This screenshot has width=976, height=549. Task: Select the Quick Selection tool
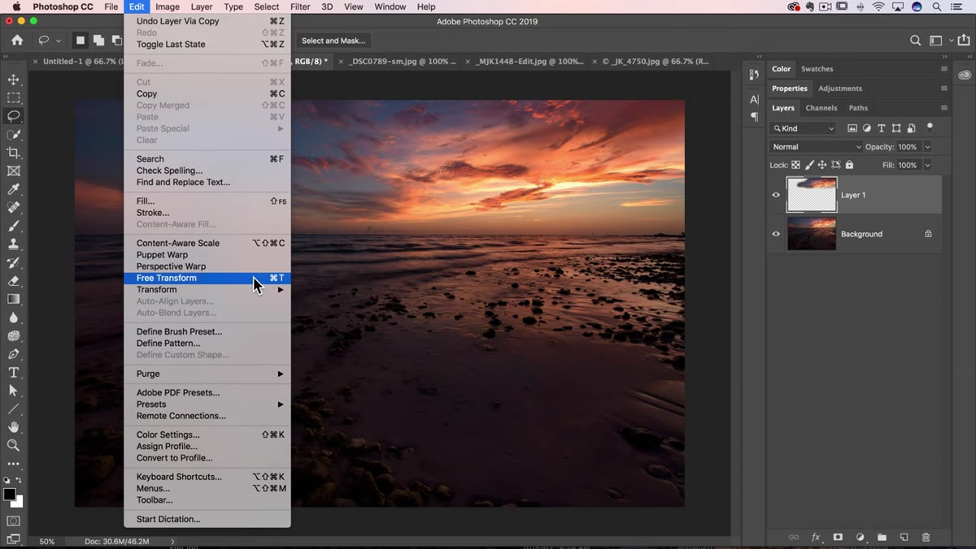point(14,135)
